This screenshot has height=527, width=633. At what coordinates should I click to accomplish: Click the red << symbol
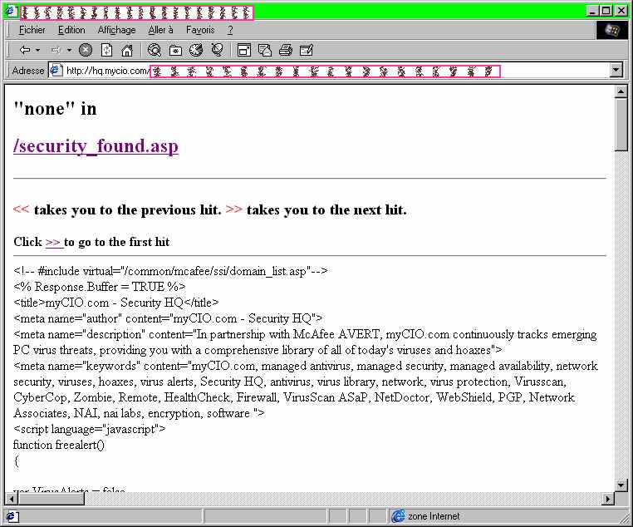coord(21,209)
